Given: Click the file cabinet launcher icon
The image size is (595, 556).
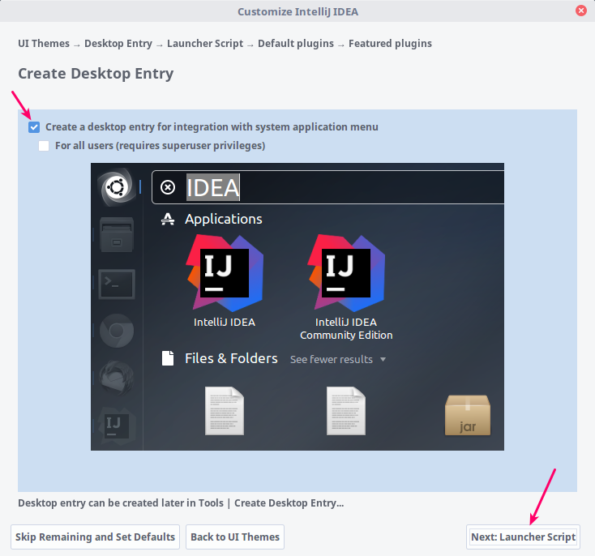Looking at the screenshot, I should [x=117, y=234].
